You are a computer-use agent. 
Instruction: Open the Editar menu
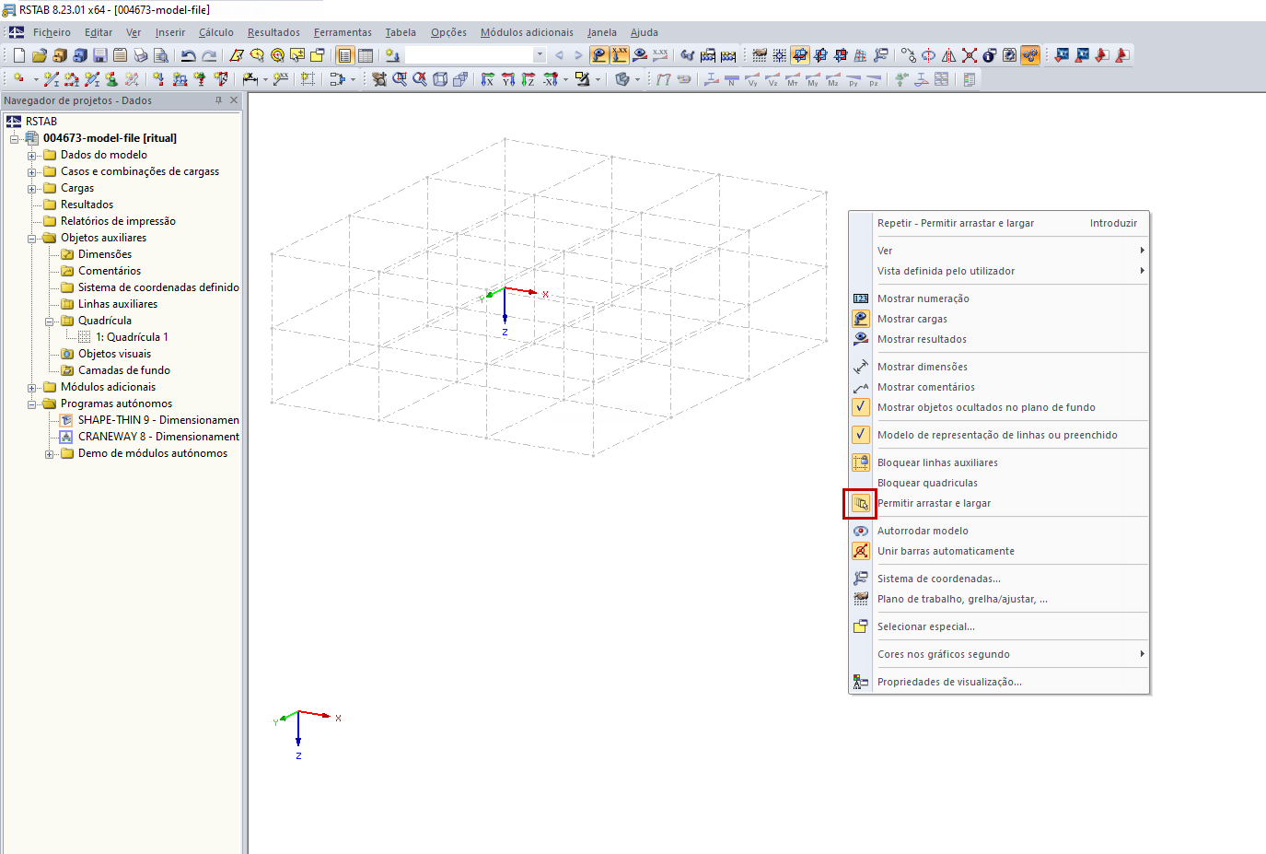pyautogui.click(x=99, y=32)
